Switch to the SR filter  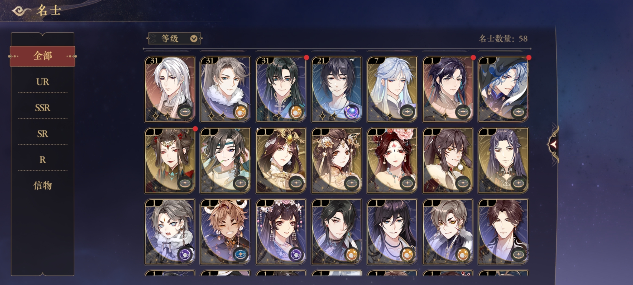(x=42, y=134)
